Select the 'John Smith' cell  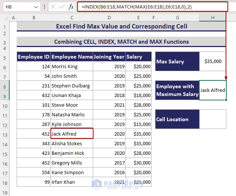click(x=72, y=76)
